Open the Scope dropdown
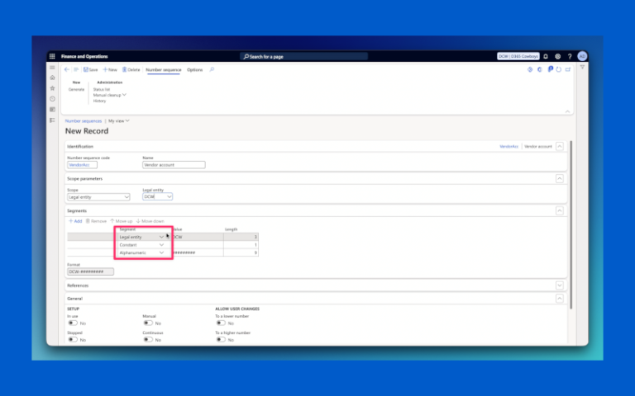Image resolution: width=635 pixels, height=396 pixels. pos(98,197)
